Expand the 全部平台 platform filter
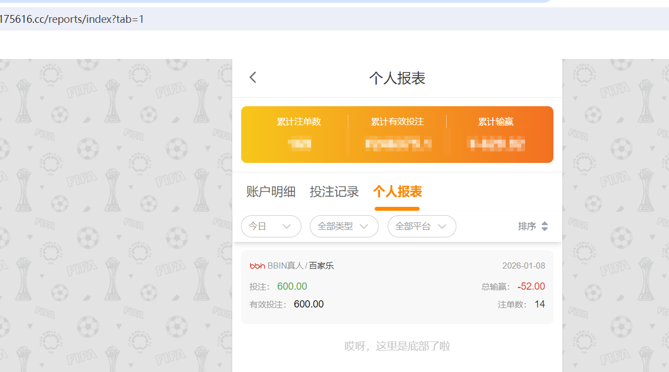Screen dimensions: 669x372 [x=422, y=226]
